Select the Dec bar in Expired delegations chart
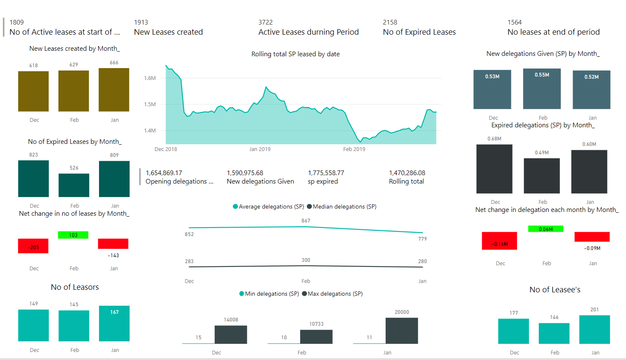The height and width of the screenshot is (360, 626). [x=494, y=169]
